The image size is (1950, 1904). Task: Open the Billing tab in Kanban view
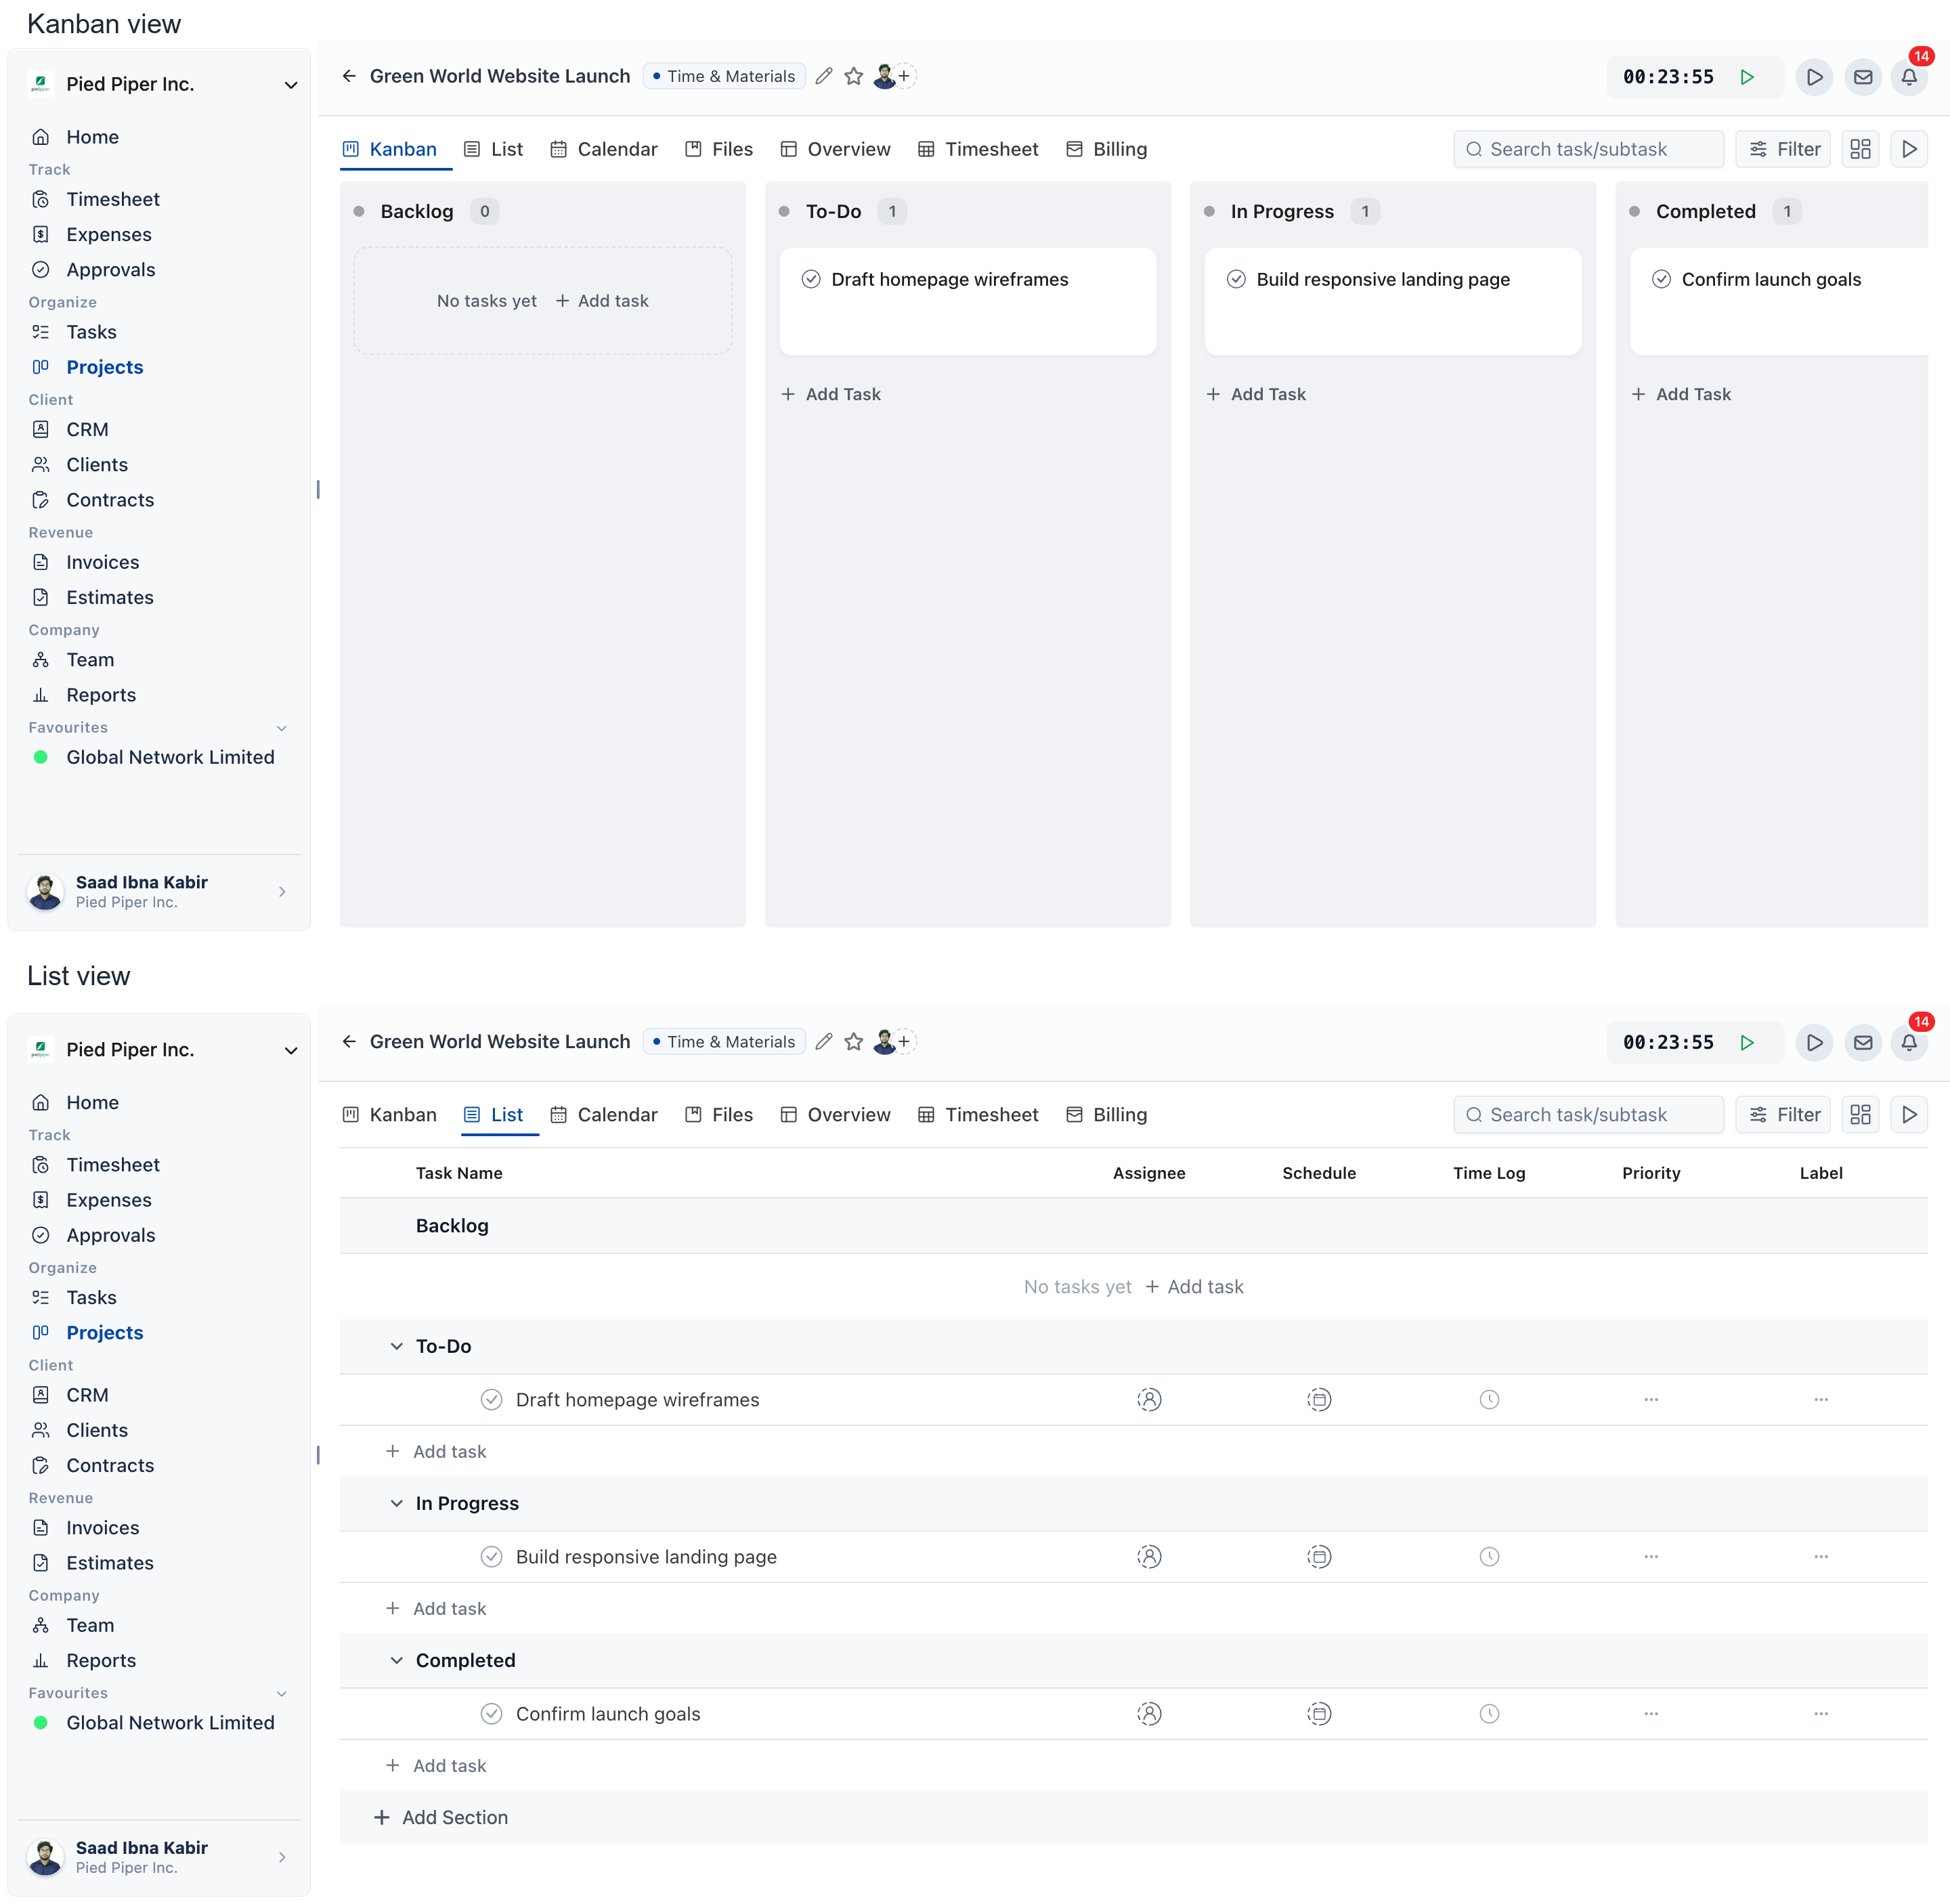pyautogui.click(x=1106, y=149)
